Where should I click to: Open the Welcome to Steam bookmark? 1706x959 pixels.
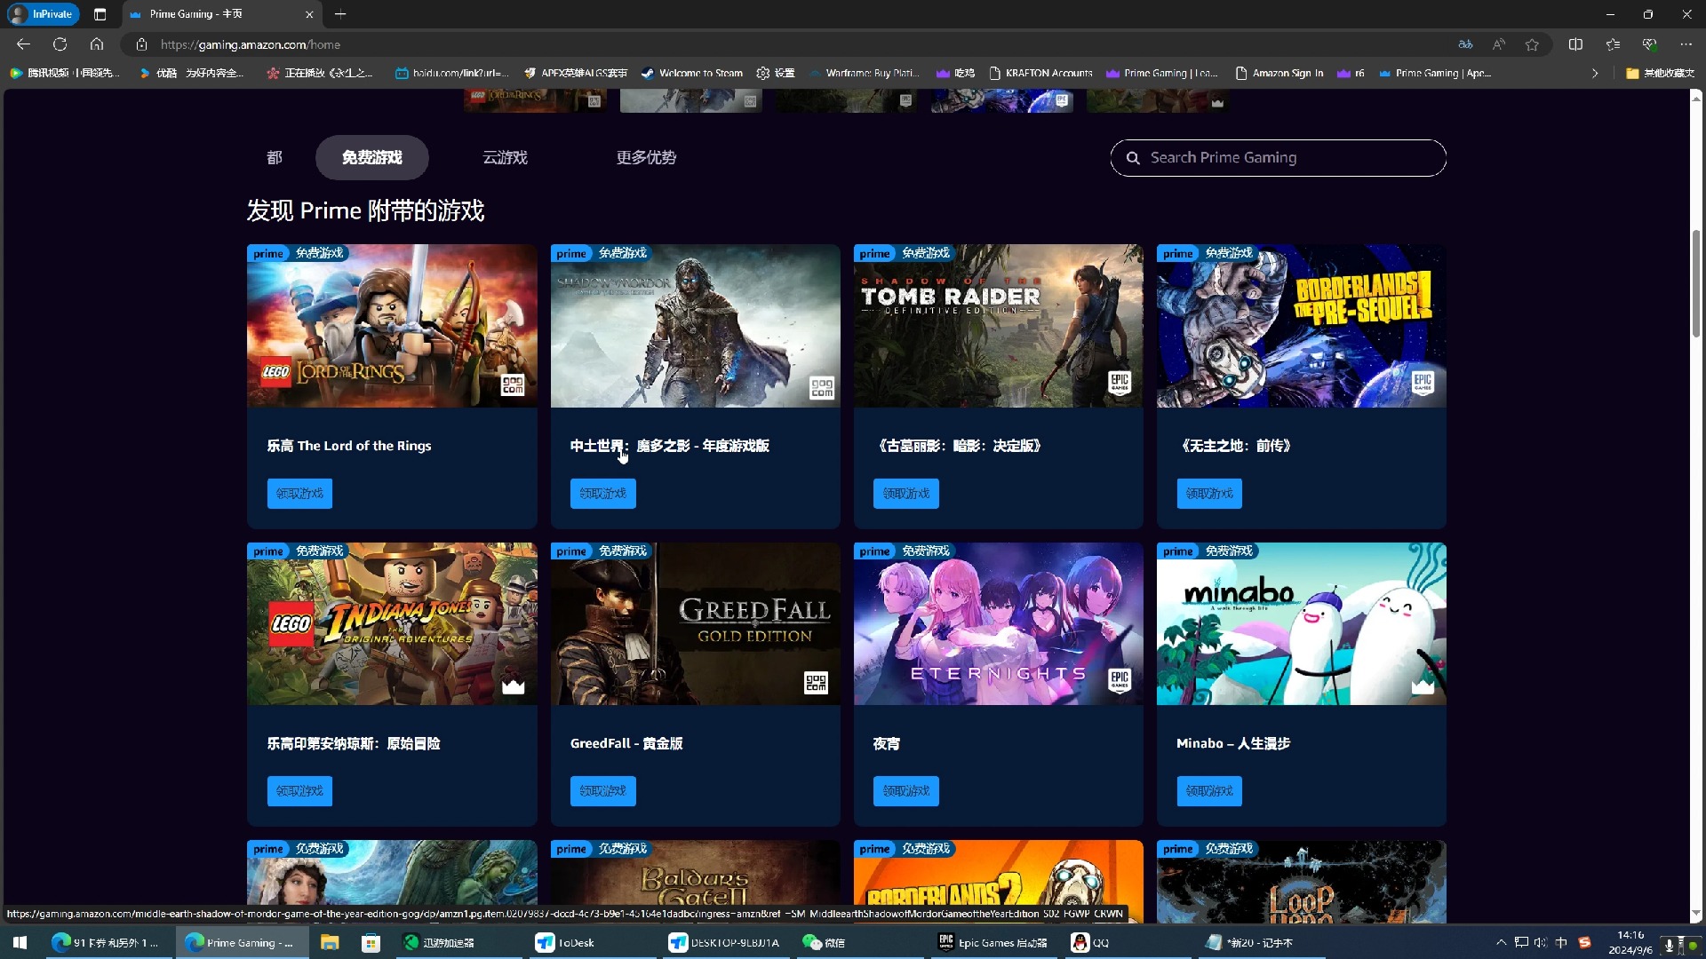[691, 74]
